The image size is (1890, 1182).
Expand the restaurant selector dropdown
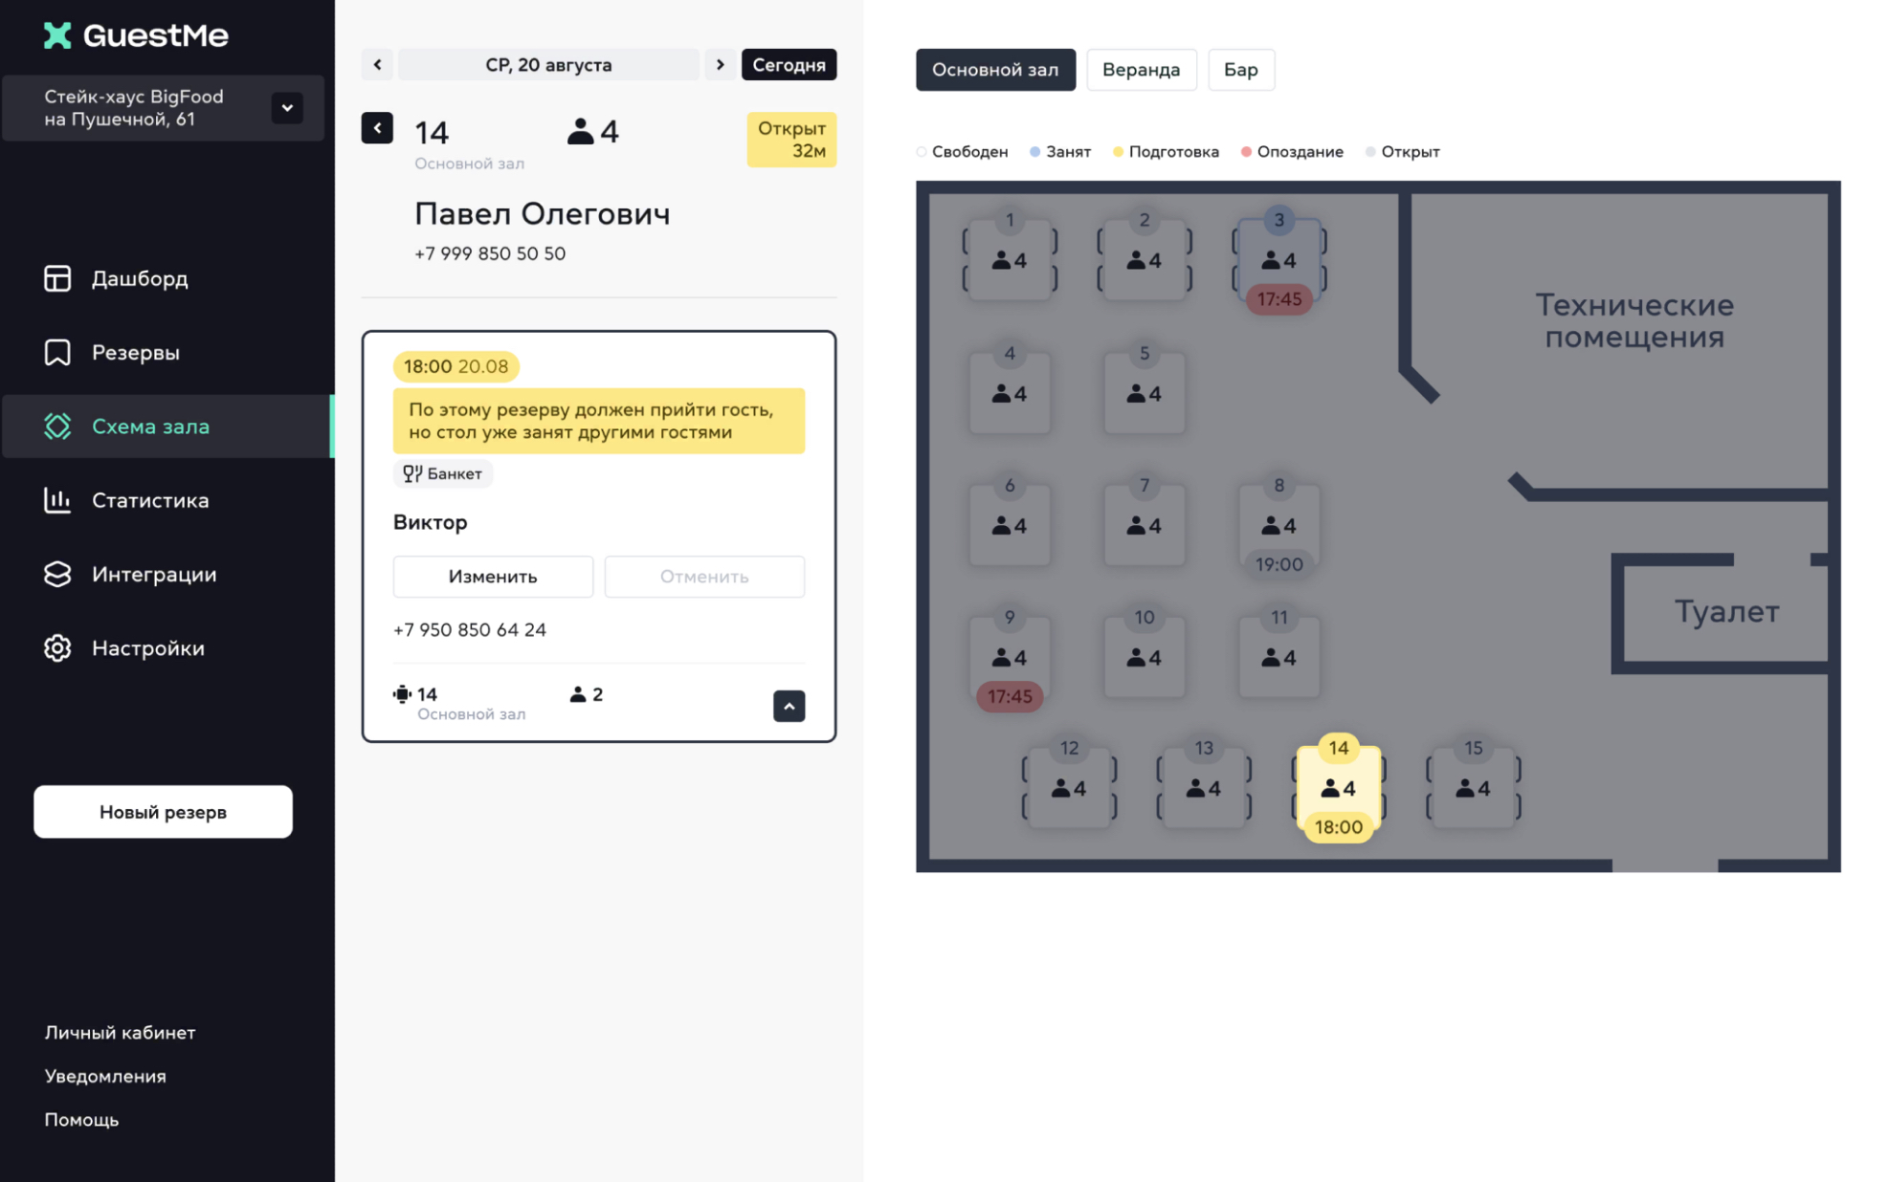(x=287, y=108)
